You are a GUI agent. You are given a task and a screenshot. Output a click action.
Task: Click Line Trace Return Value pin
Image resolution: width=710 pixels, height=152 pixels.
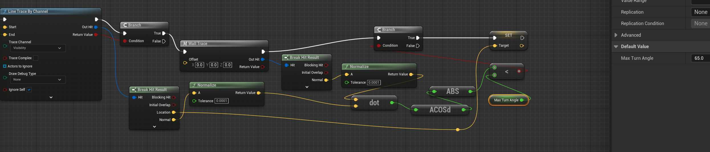[x=96, y=35]
